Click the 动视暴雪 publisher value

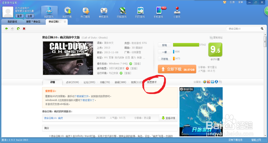pyautogui.click(x=136, y=52)
